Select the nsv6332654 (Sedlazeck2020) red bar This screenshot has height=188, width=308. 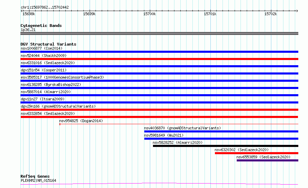(159, 117)
